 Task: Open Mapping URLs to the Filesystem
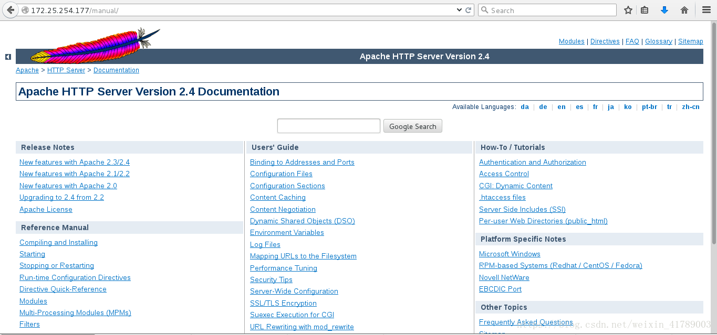point(303,256)
